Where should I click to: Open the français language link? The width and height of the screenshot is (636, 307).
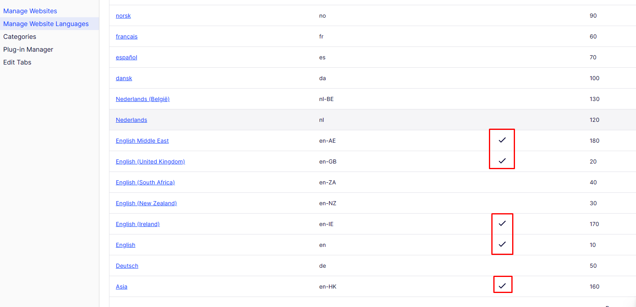tap(126, 36)
